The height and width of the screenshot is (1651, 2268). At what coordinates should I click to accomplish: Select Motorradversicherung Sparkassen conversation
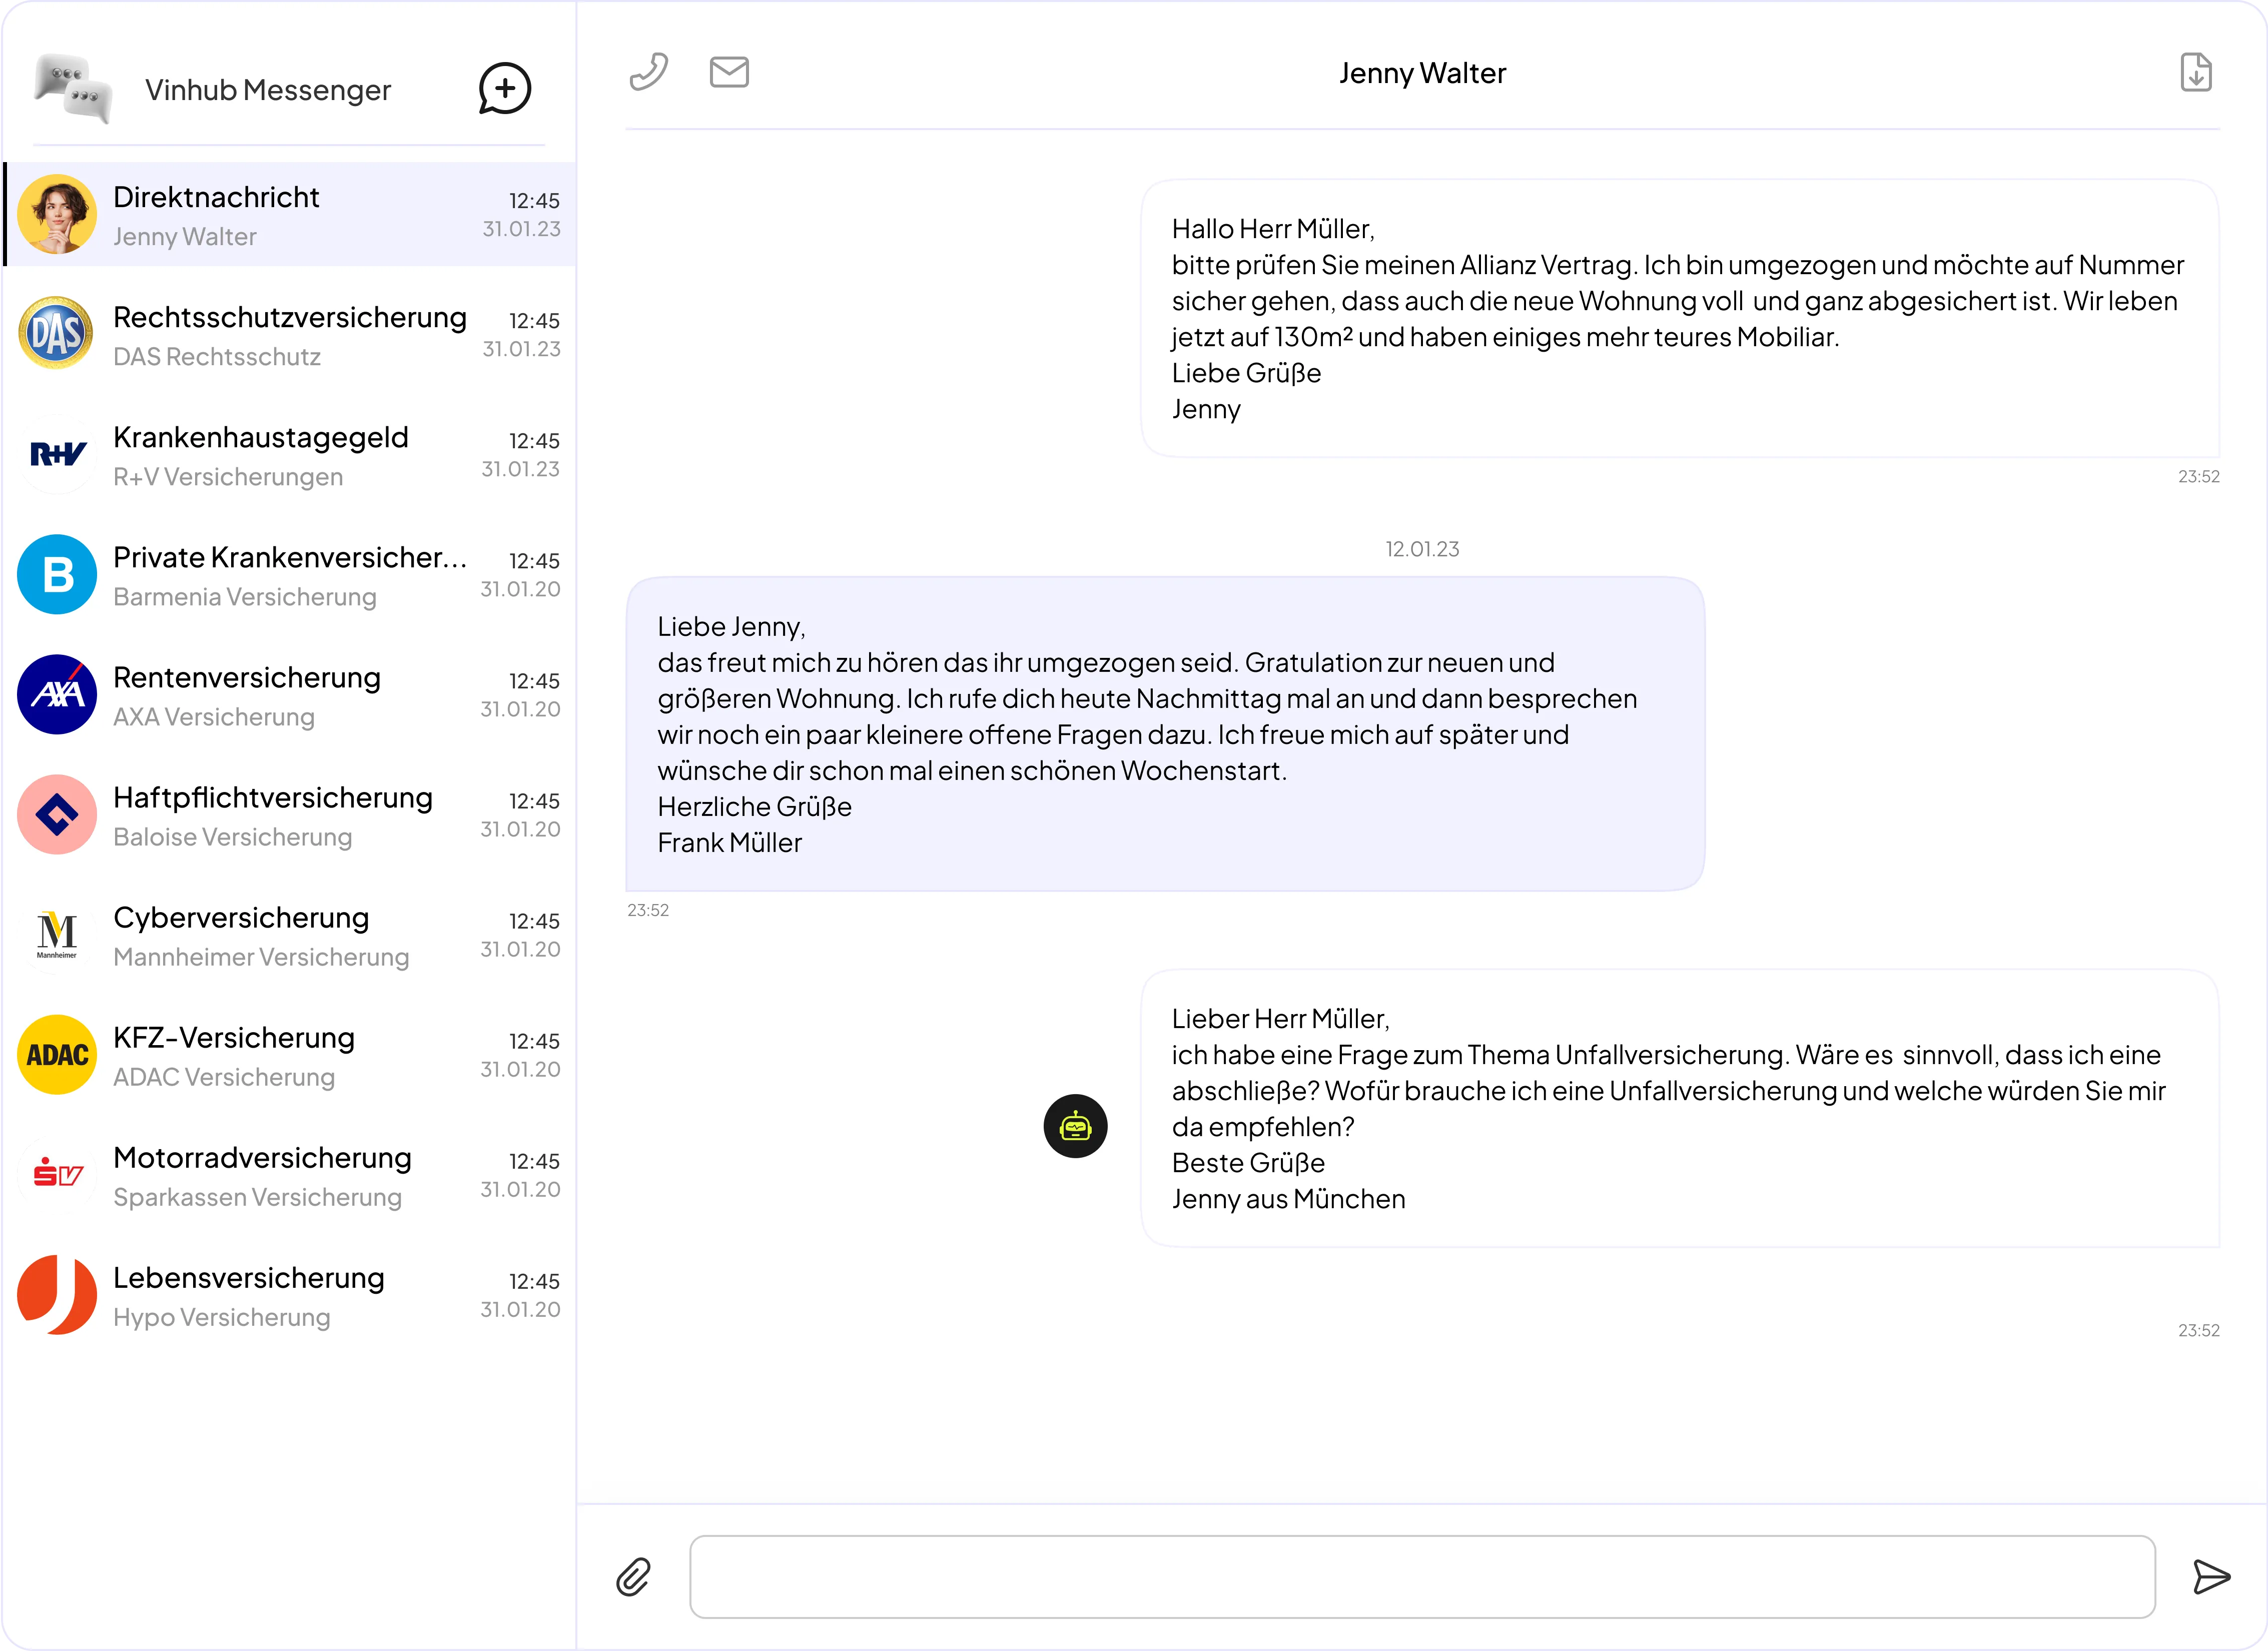290,1175
